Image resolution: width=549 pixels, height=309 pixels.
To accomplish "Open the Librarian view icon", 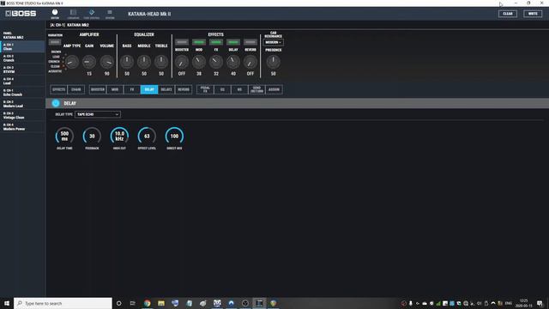I will click(x=73, y=14).
